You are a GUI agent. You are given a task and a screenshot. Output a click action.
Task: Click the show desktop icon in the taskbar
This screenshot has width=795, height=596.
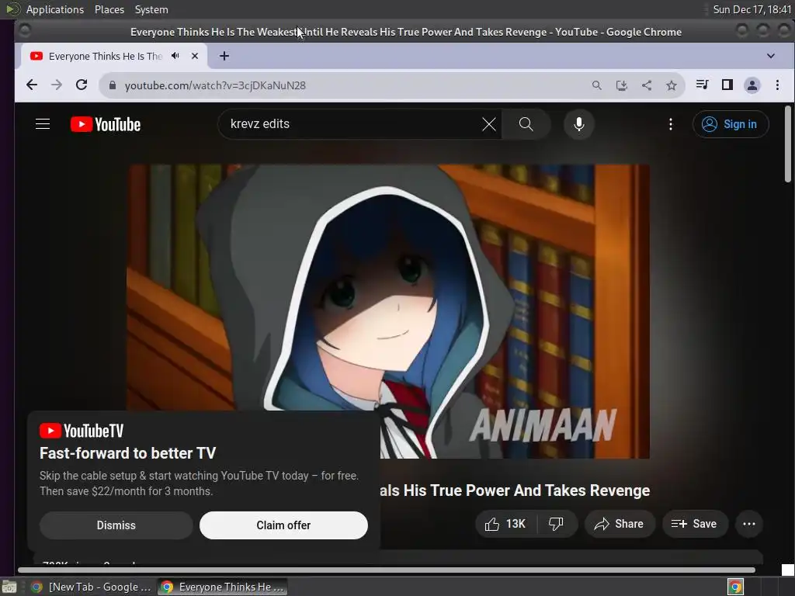(x=9, y=587)
